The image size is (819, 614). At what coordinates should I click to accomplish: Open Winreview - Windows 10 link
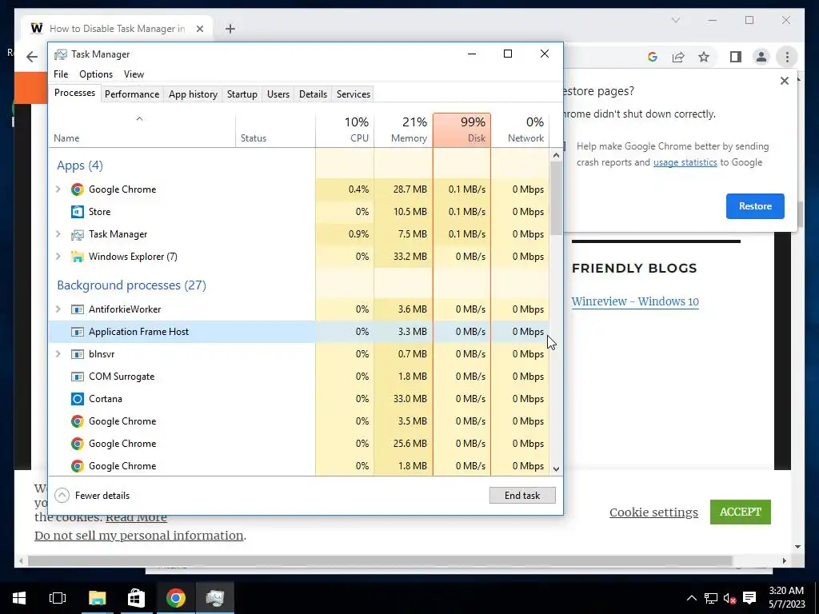(635, 301)
